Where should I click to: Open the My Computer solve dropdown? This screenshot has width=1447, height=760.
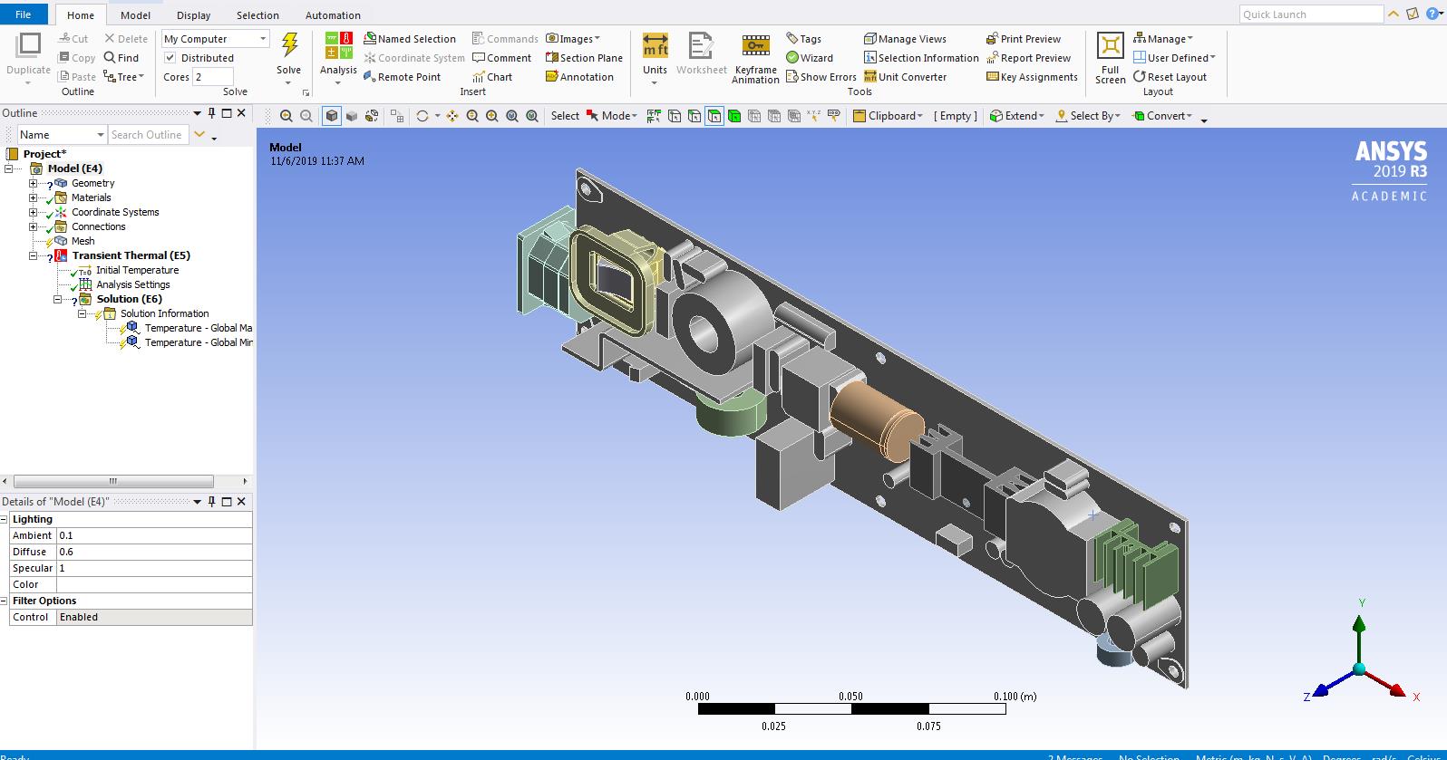pyautogui.click(x=216, y=39)
